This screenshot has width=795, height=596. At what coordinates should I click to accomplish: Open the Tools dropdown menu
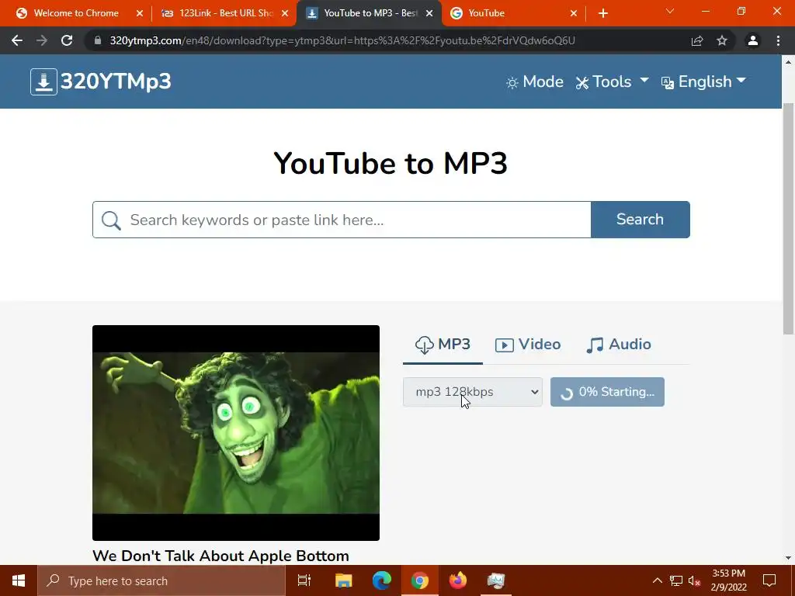pyautogui.click(x=612, y=81)
